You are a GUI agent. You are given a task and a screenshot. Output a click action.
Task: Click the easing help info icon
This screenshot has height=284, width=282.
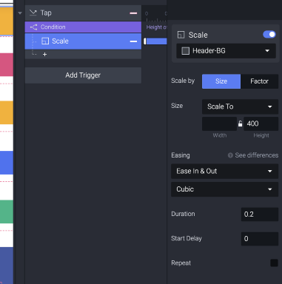230,155
